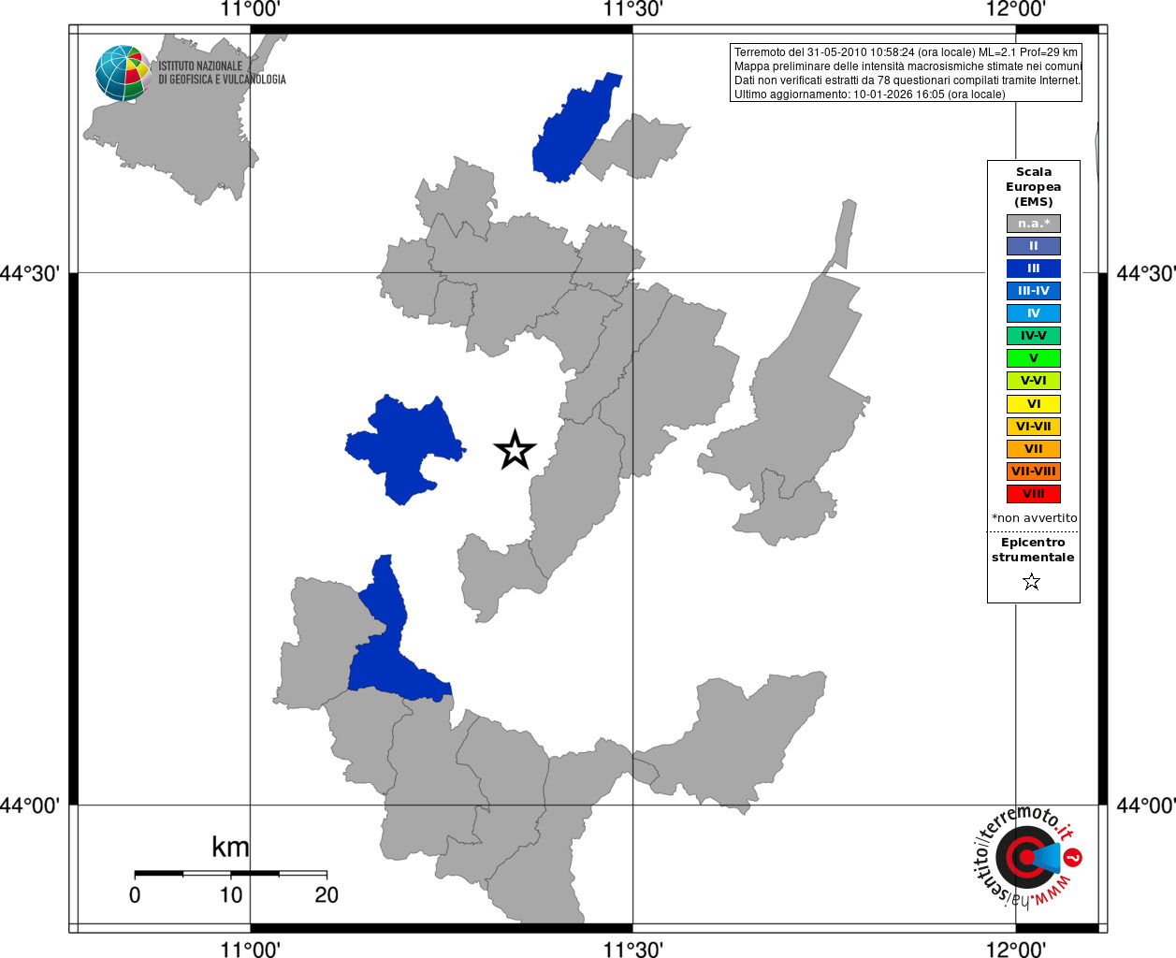The width and height of the screenshot is (1176, 958).
Task: Click the bottom 11°00' longitude label
Action: pyautogui.click(x=250, y=949)
